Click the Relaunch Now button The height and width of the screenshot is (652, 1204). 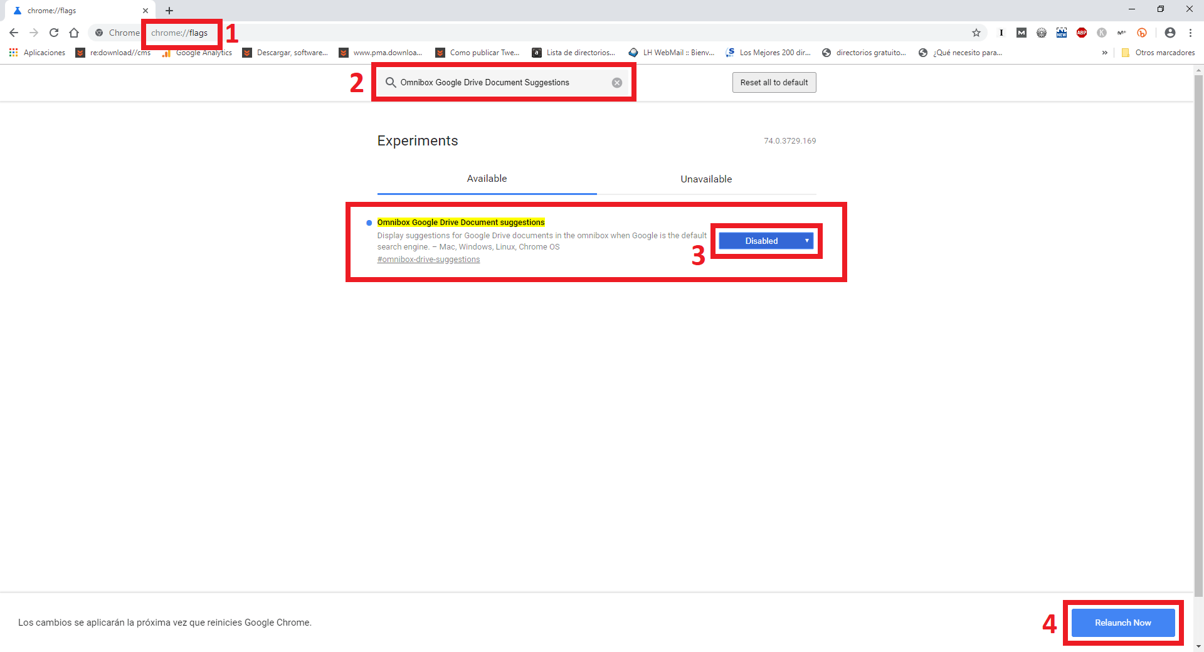point(1122,623)
